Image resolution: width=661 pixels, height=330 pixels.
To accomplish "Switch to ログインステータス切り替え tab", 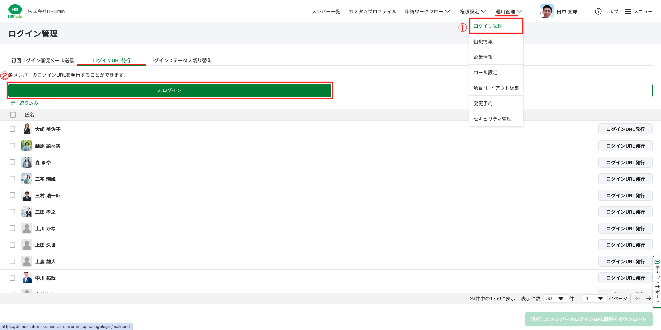I will pyautogui.click(x=180, y=60).
